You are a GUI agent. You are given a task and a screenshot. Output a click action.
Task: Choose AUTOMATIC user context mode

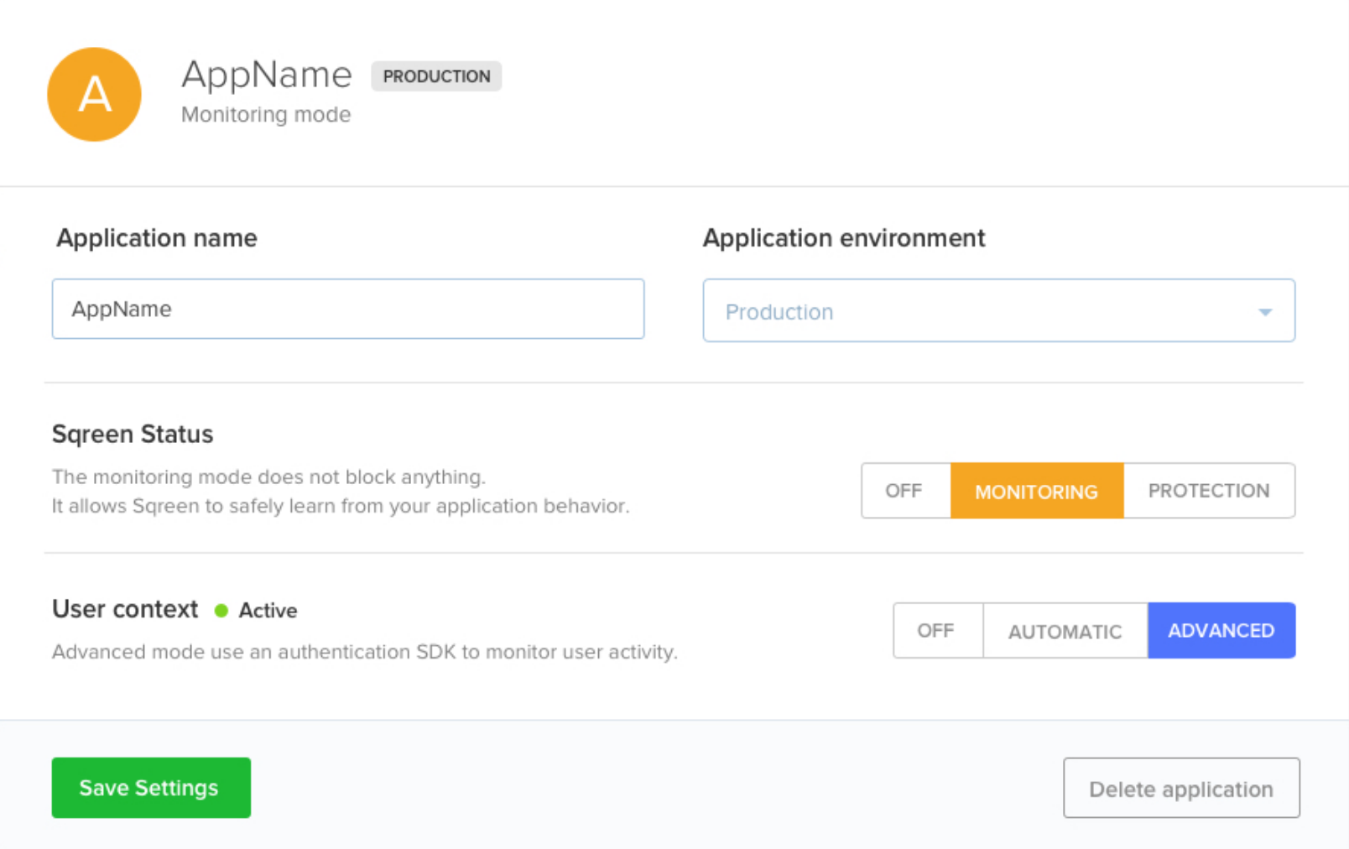pyautogui.click(x=1065, y=630)
